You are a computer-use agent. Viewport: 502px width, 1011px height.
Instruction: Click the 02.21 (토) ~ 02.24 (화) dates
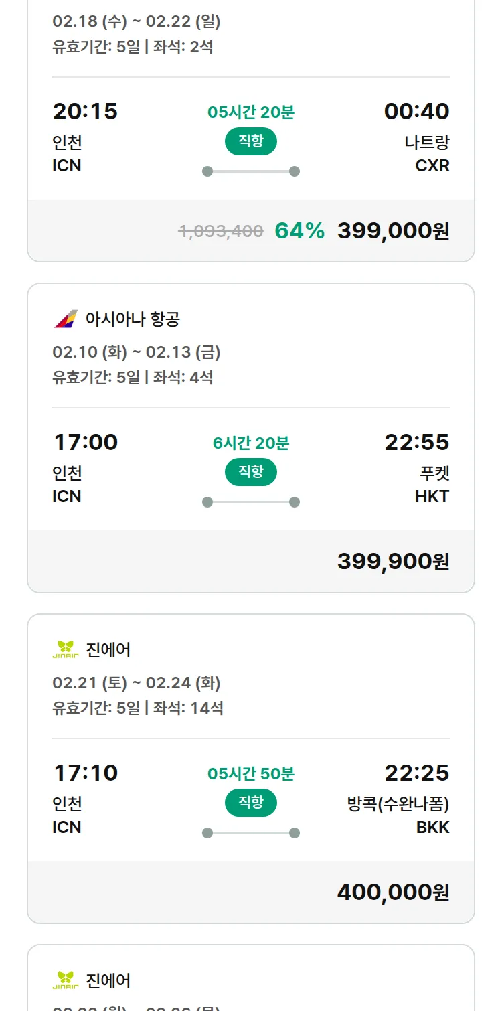tap(137, 683)
